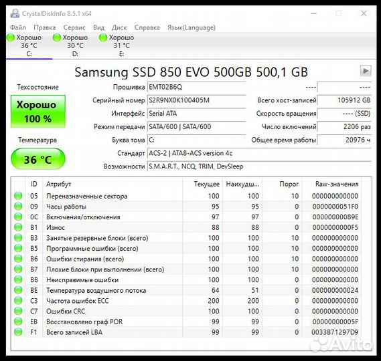
Task: Click the ID column header
Action: pyautogui.click(x=34, y=184)
